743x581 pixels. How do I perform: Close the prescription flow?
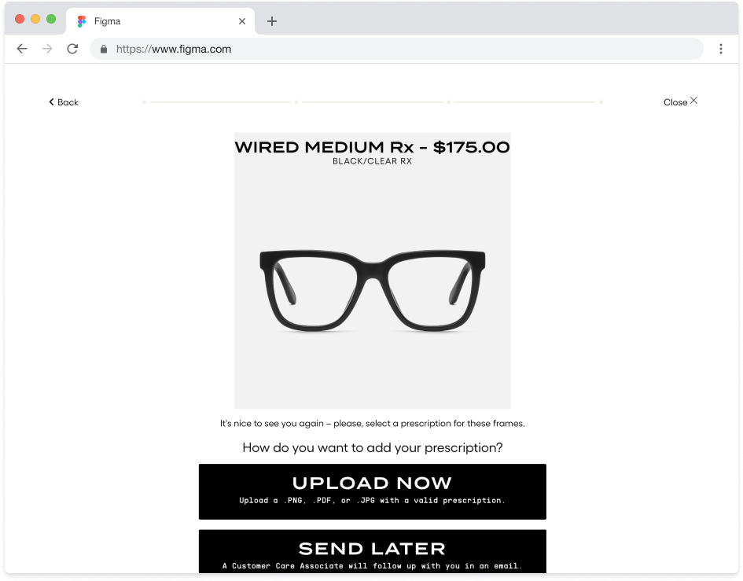[x=680, y=101]
